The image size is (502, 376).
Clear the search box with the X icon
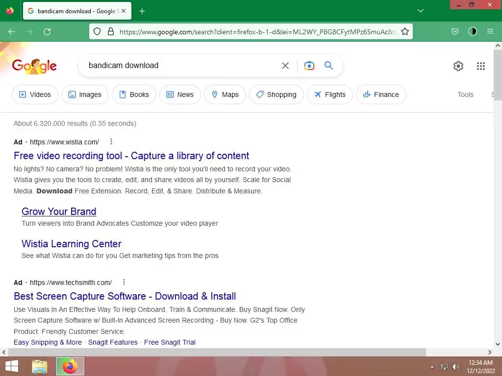pos(285,66)
